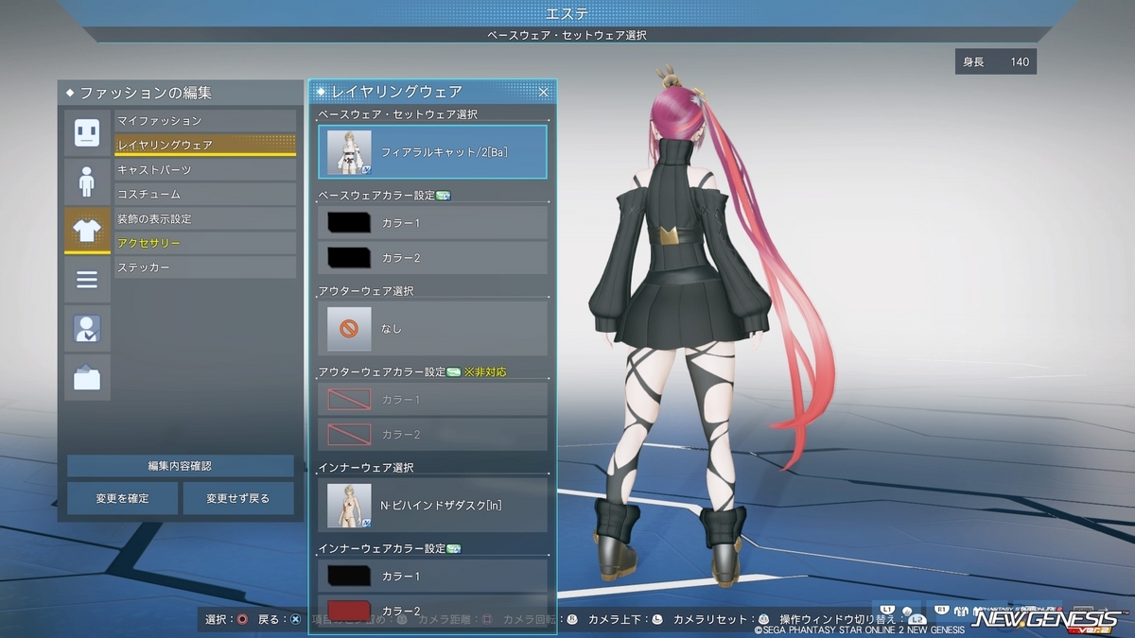Click the 選択 circle button hint
This screenshot has height=638, width=1135.
click(243, 619)
